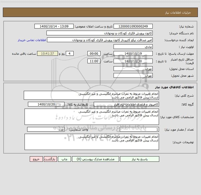Click the تاریخ نیاز به کالا label
The height and width of the screenshot is (195, 201).
(x=78, y=104)
